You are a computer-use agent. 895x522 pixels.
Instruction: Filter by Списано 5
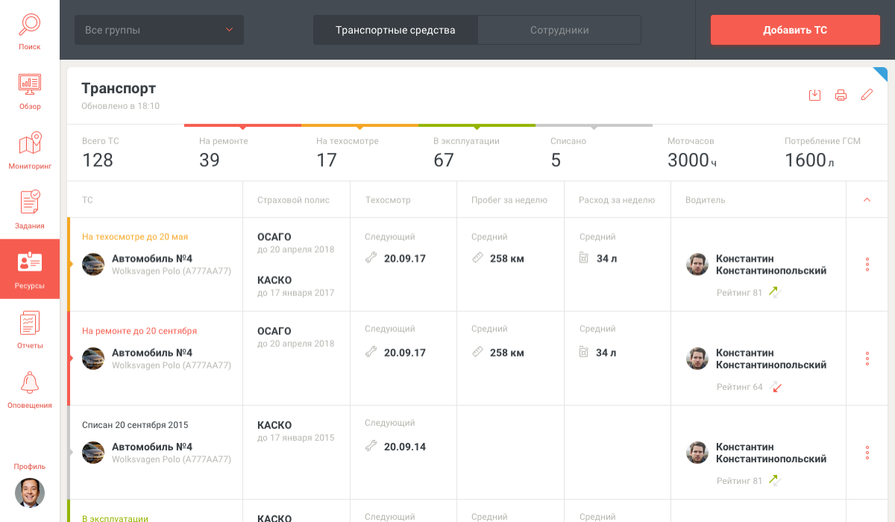[x=594, y=153]
